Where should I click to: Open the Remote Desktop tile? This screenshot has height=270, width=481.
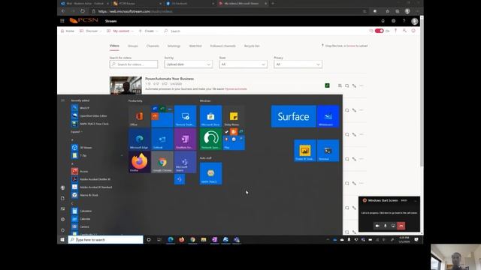click(186, 116)
